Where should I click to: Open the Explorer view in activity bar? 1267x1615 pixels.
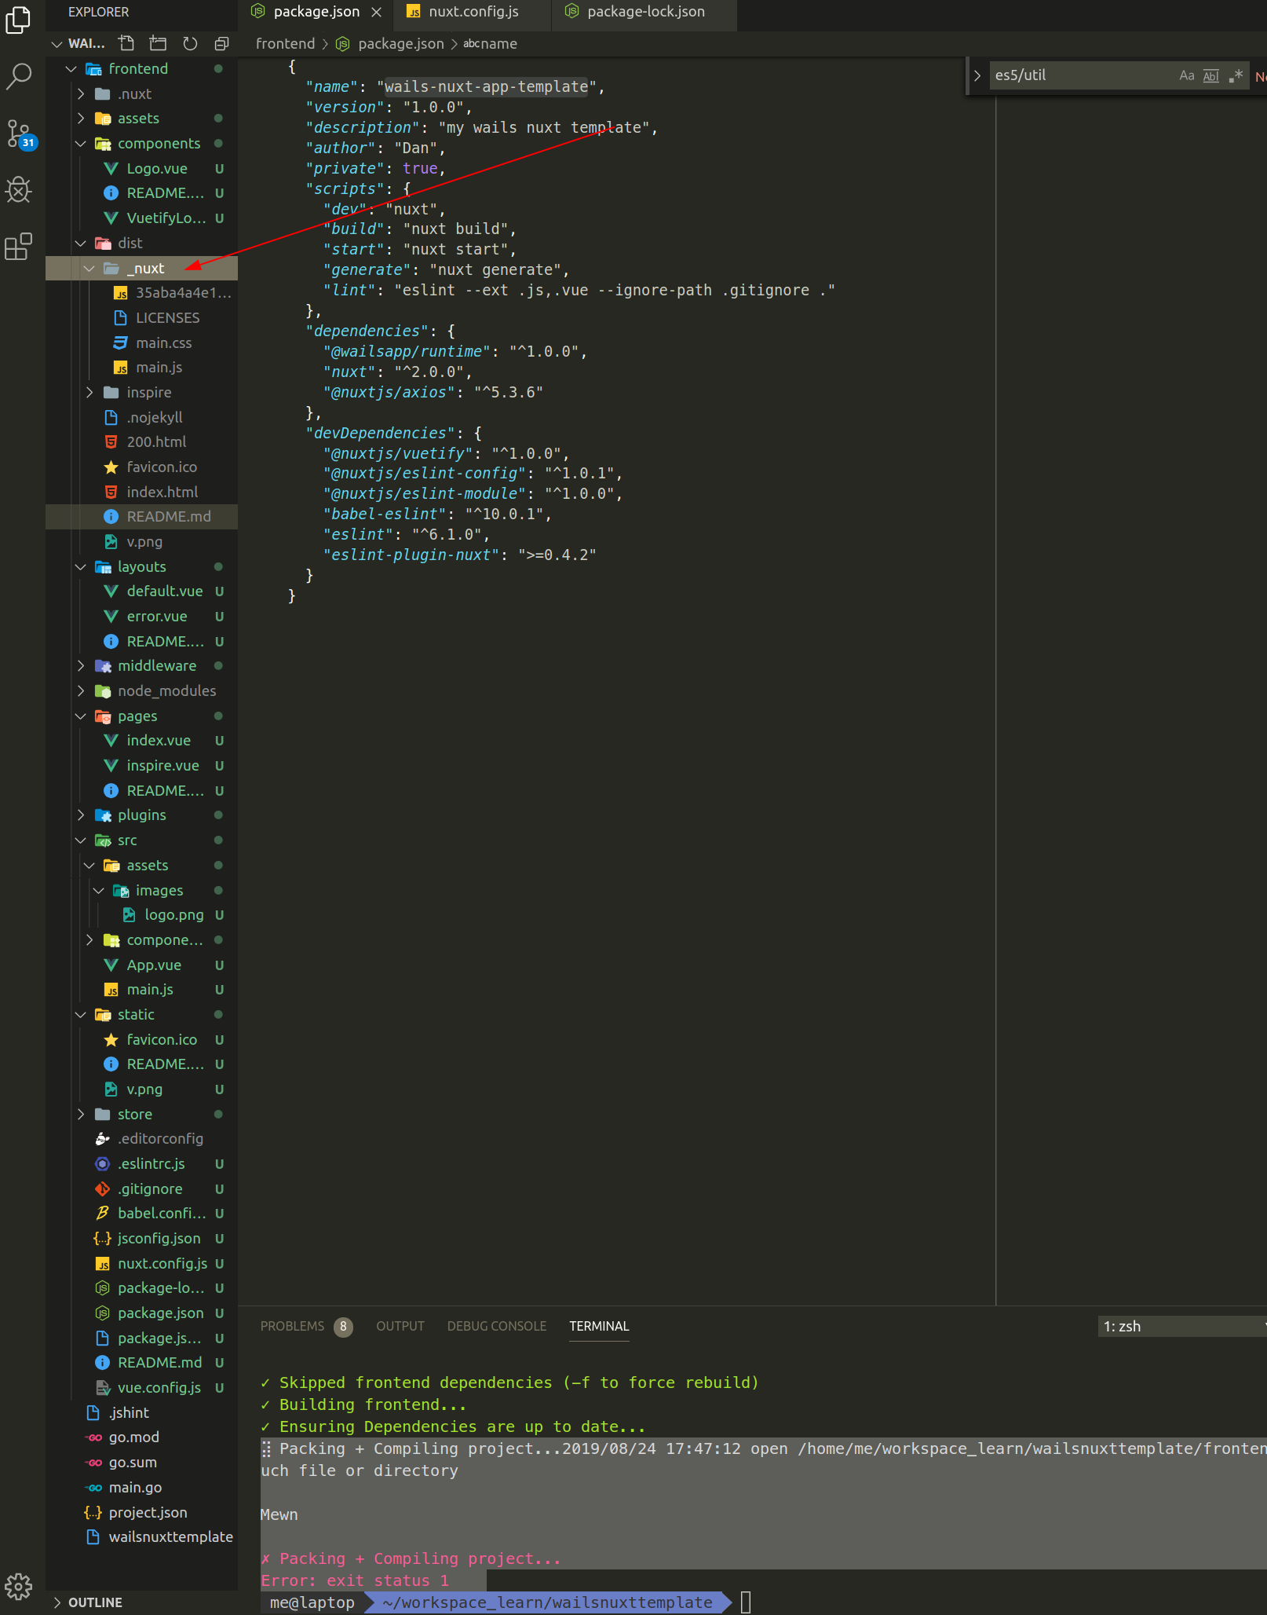coord(18,20)
